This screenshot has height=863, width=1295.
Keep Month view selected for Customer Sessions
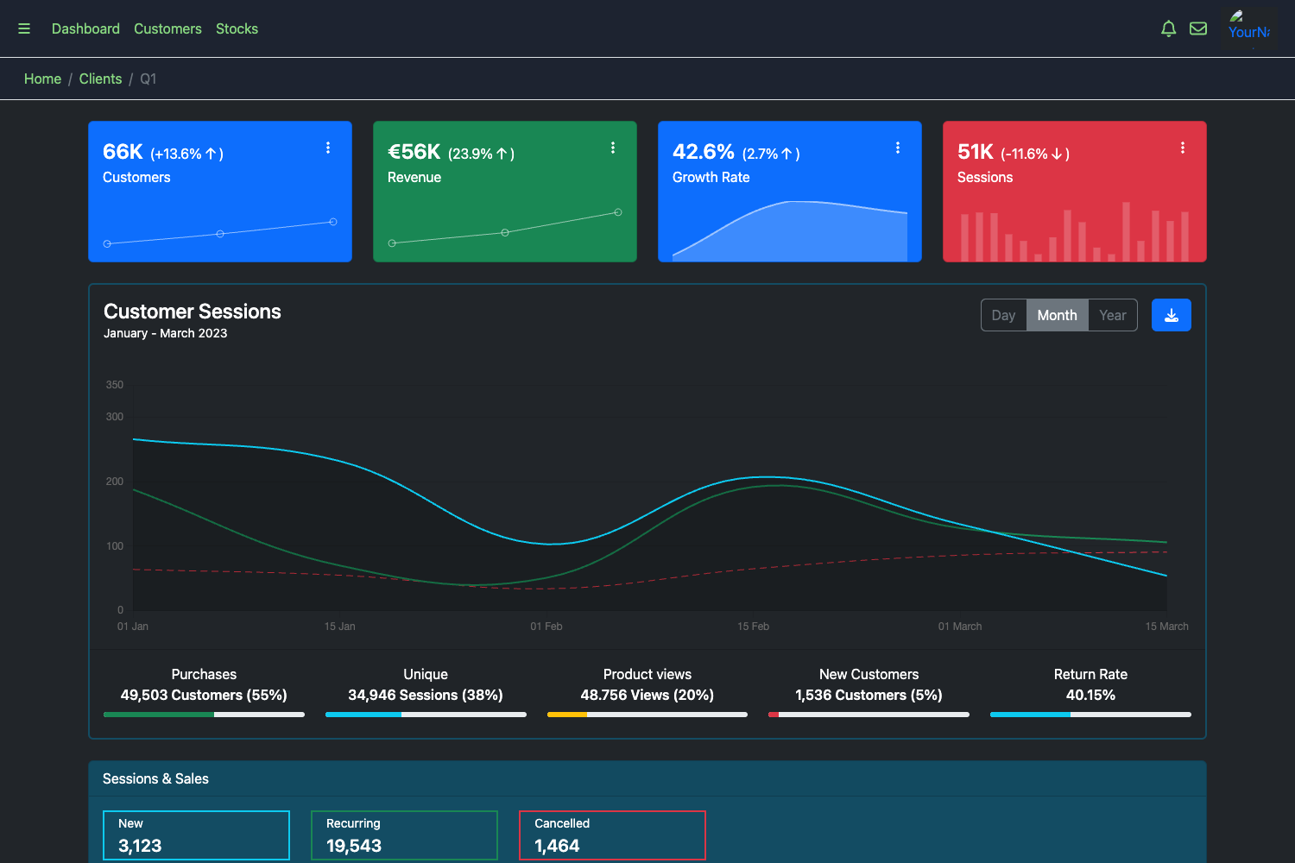pos(1057,314)
